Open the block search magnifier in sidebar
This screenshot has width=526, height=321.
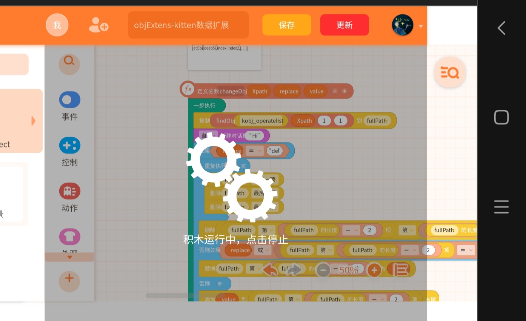69,64
